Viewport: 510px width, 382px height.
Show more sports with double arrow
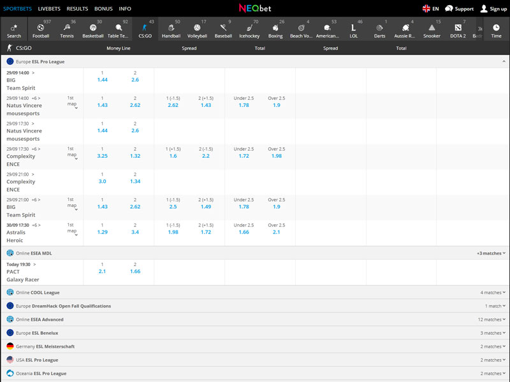(480, 29)
